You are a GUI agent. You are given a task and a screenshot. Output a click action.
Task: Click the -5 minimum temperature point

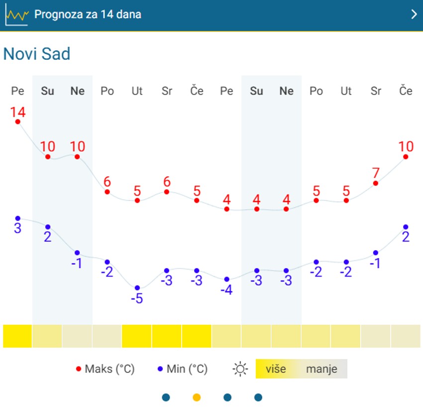pyautogui.click(x=137, y=288)
